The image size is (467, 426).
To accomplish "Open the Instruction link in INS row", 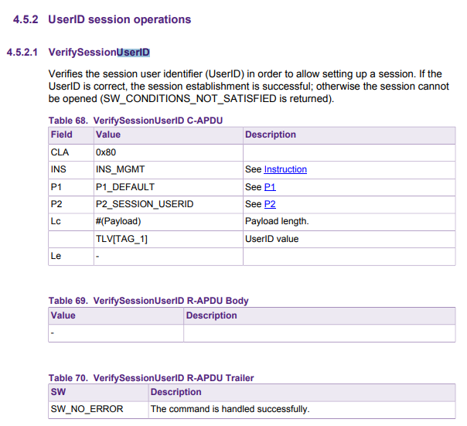I will 285,169.
